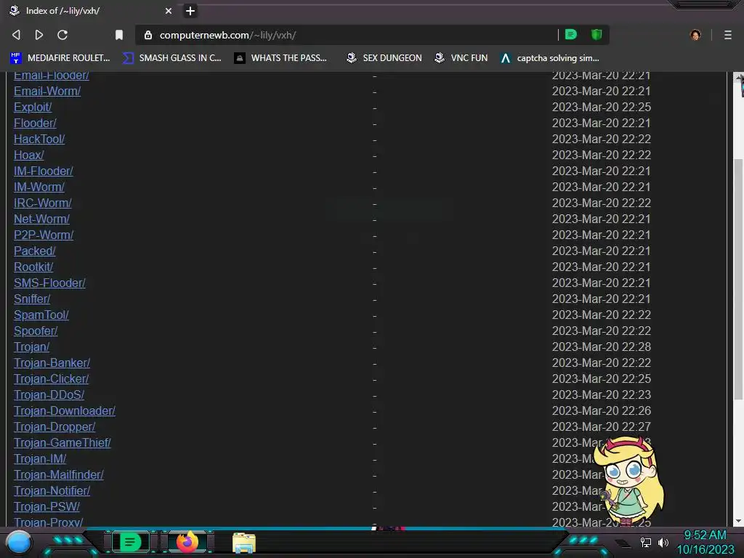Click the Trojan row date 2023-Mar-20 22:28

coord(601,347)
